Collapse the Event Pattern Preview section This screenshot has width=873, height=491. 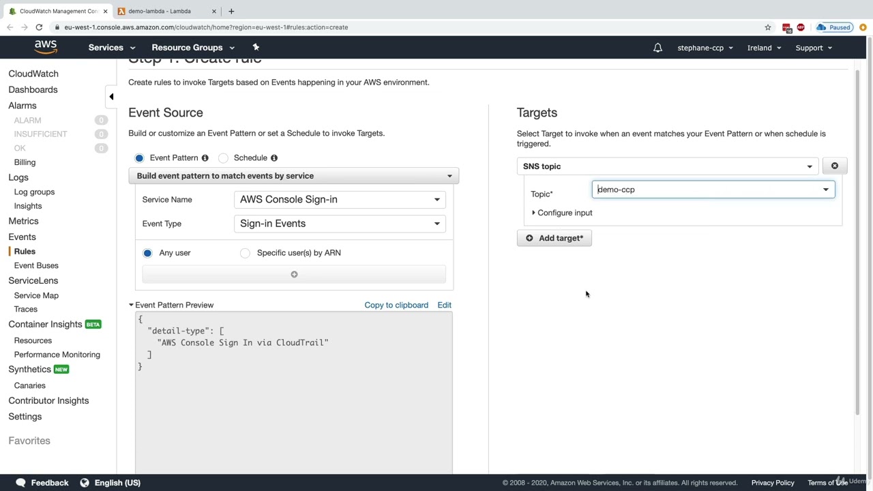[171, 305]
